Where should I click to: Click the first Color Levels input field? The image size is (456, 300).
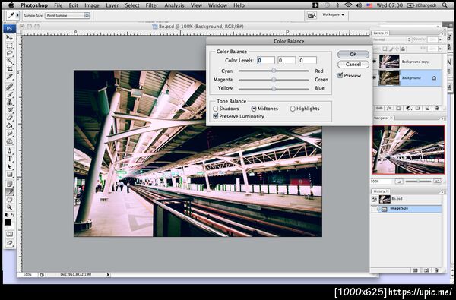(x=266, y=60)
